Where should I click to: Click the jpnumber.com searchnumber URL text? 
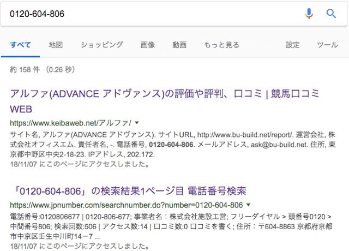[127, 205]
